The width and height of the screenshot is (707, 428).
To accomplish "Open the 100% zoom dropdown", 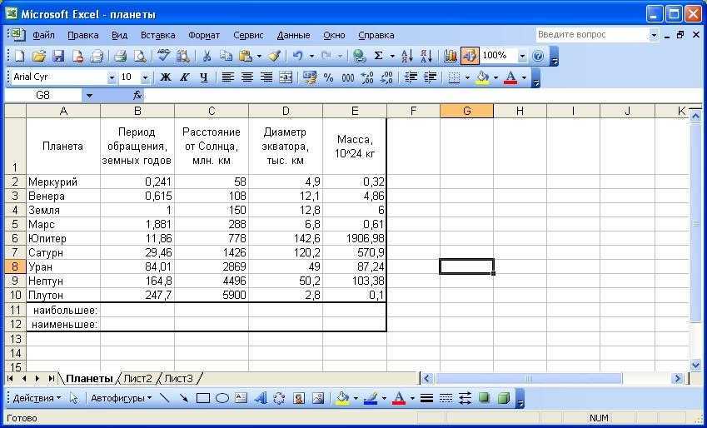I will pos(522,57).
